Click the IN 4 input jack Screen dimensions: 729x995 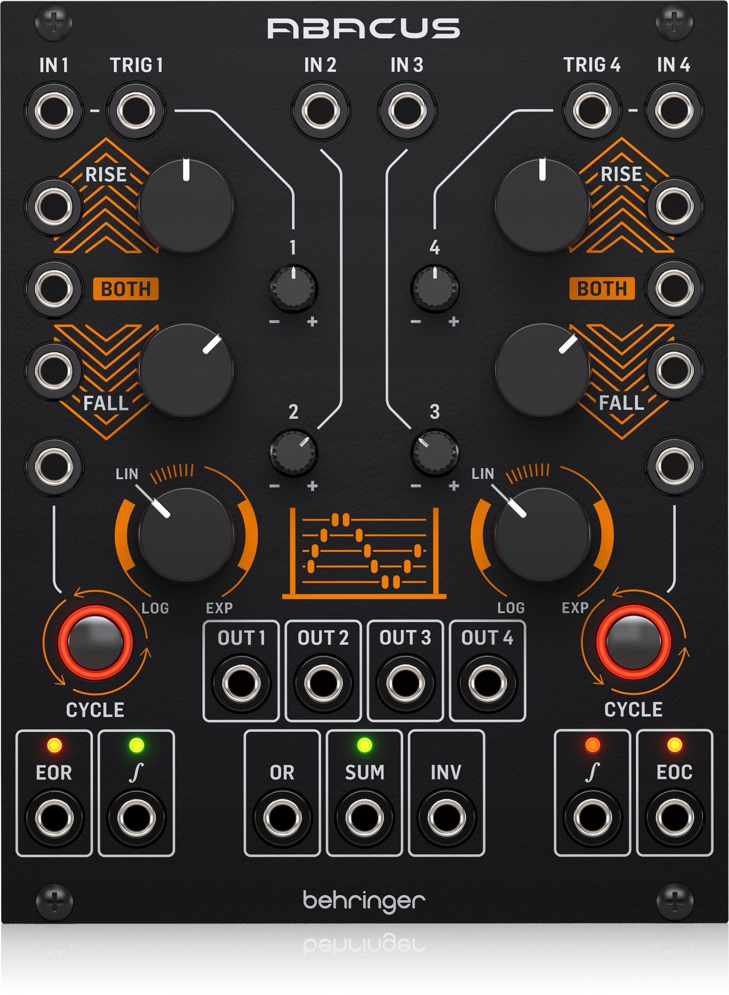[x=674, y=110]
